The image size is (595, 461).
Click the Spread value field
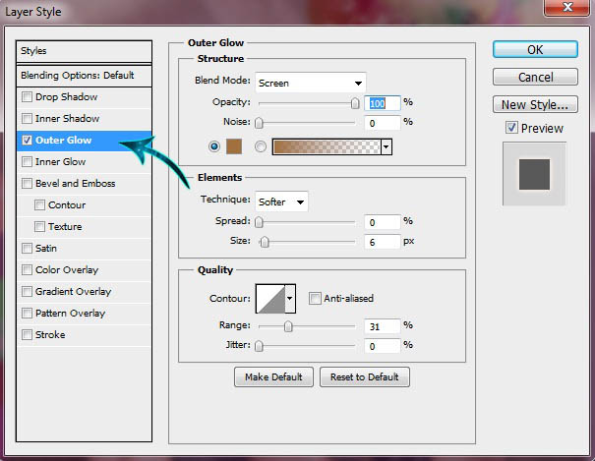383,222
